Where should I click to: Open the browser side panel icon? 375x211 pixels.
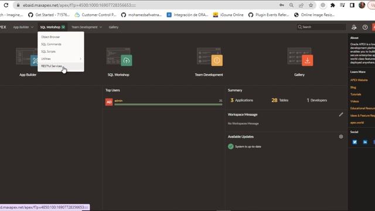(x=352, y=5)
